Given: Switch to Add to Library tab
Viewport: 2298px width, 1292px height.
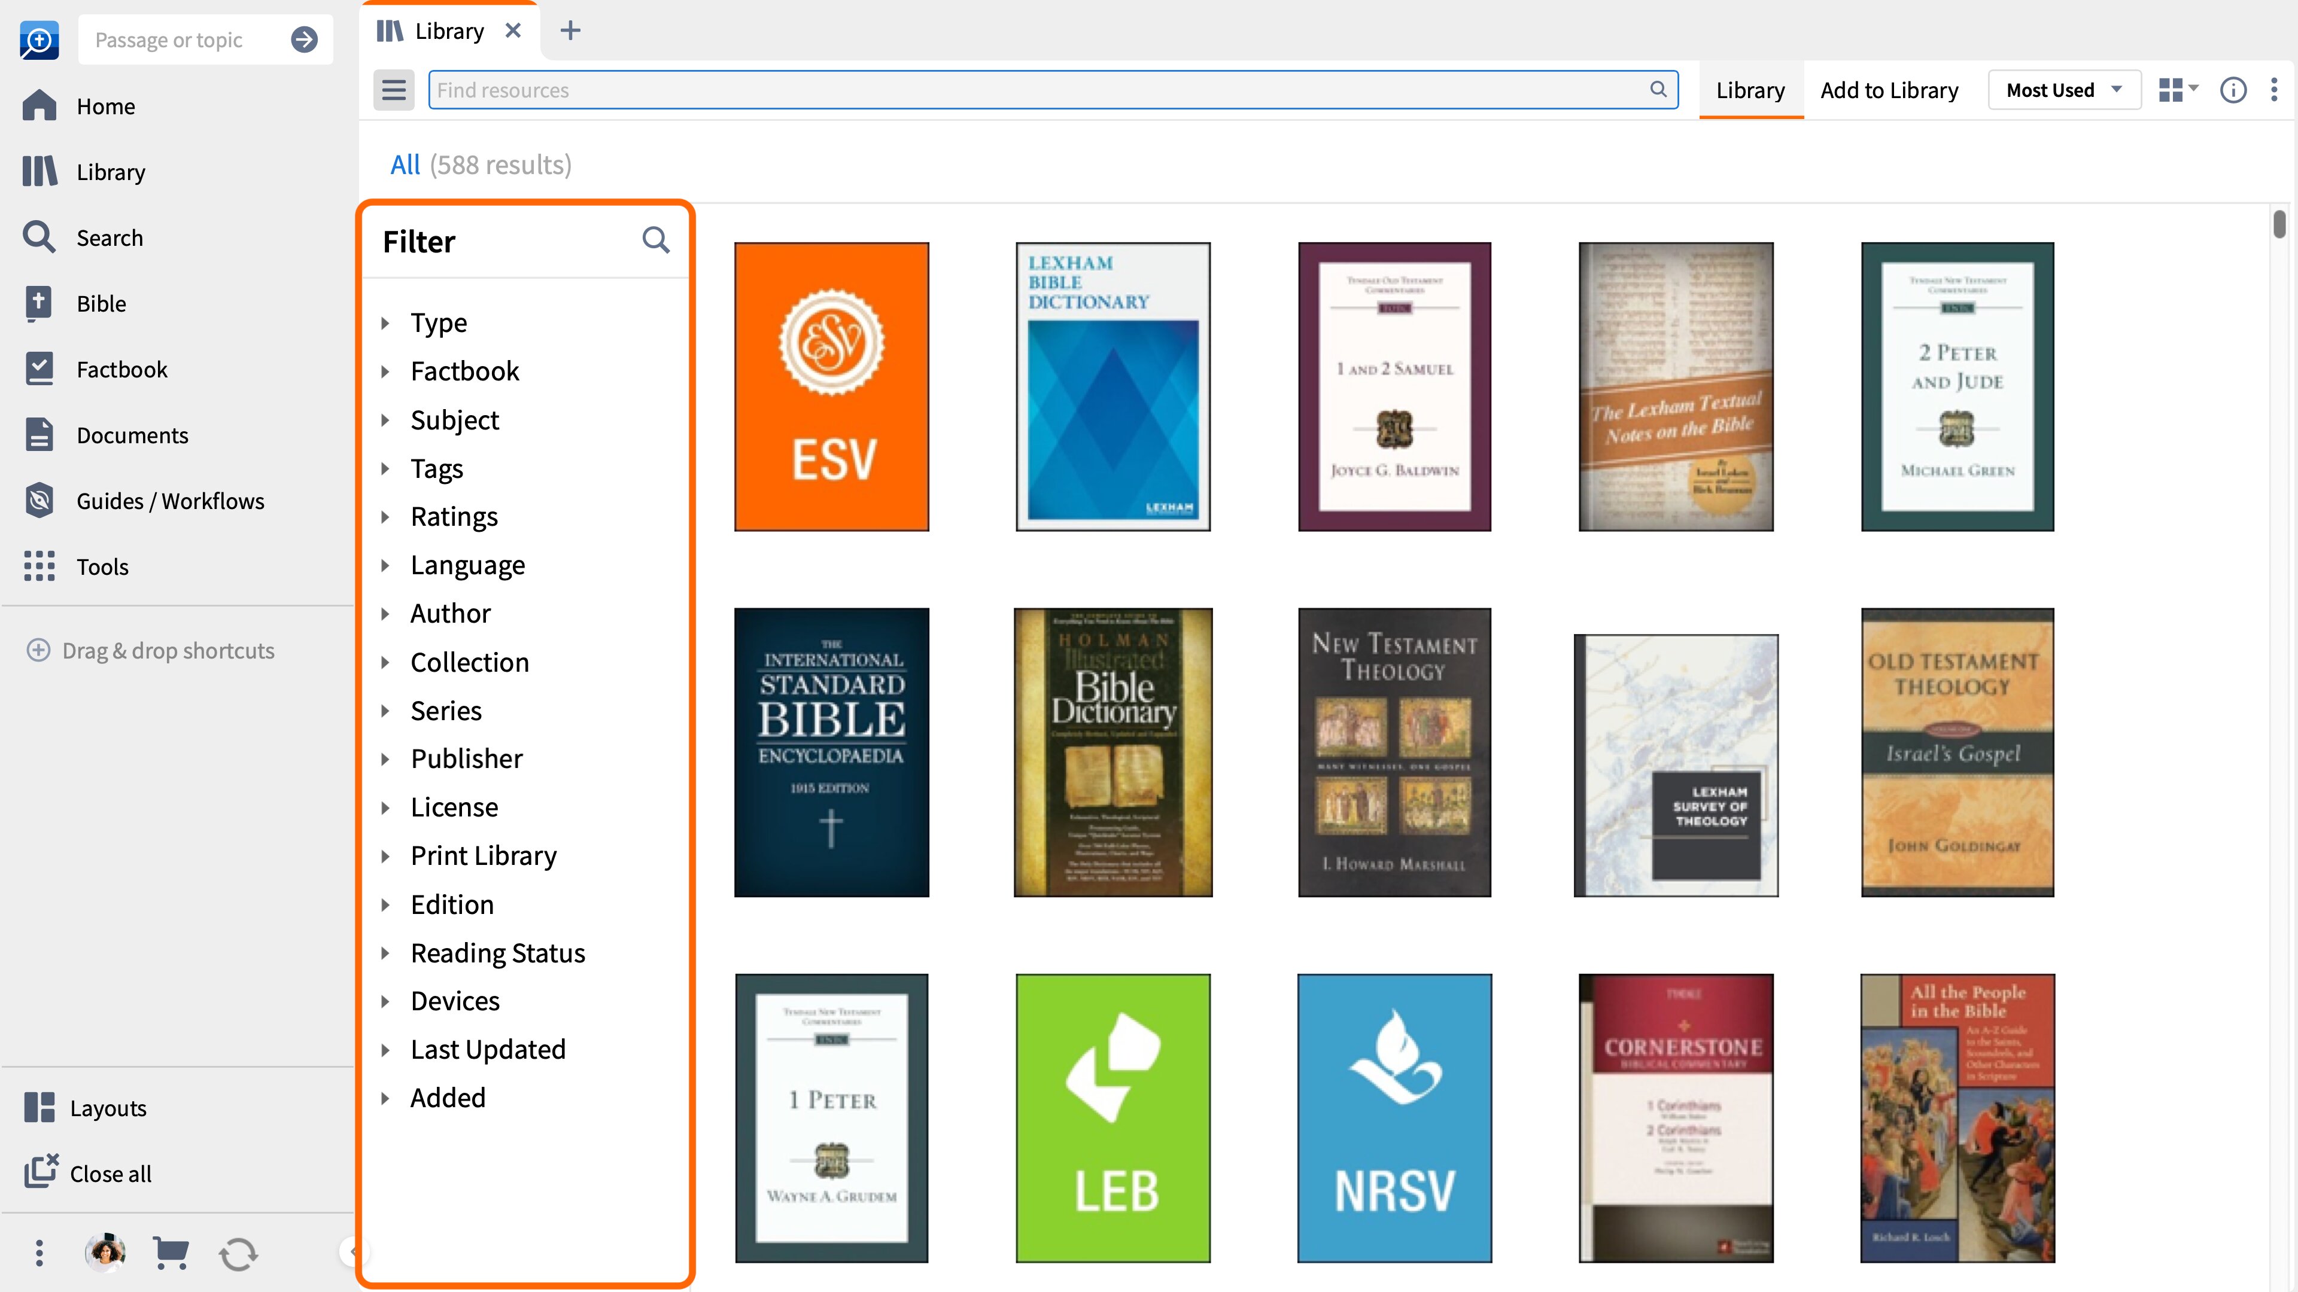Looking at the screenshot, I should point(1889,90).
